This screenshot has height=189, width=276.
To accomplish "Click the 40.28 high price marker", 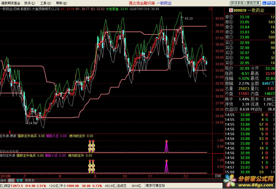I will click(189, 19).
